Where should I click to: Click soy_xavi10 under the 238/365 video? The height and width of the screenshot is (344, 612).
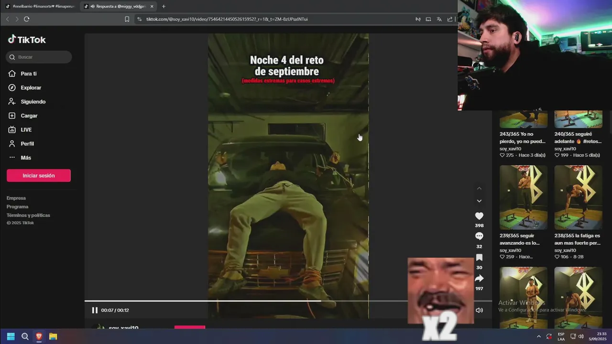565,250
